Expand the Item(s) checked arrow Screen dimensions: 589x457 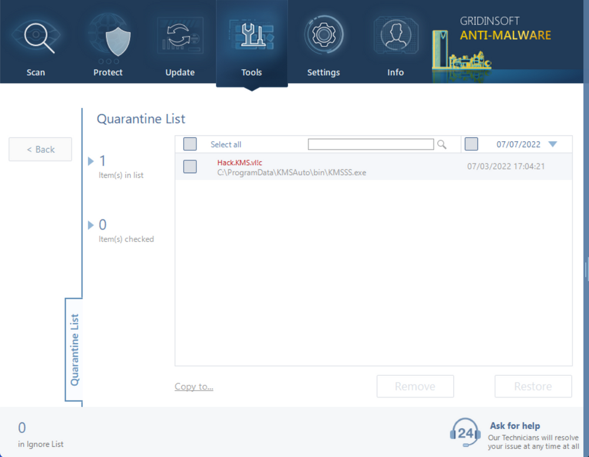click(91, 225)
